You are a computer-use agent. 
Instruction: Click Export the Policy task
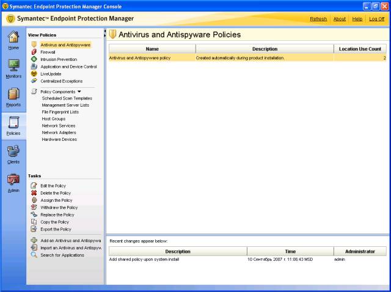pos(56,229)
